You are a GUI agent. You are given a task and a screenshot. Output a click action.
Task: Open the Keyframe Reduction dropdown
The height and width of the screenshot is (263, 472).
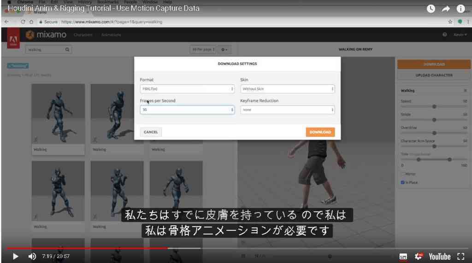tap(288, 110)
